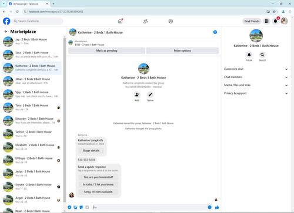Bookmark this page with star icon

(x=274, y=12)
